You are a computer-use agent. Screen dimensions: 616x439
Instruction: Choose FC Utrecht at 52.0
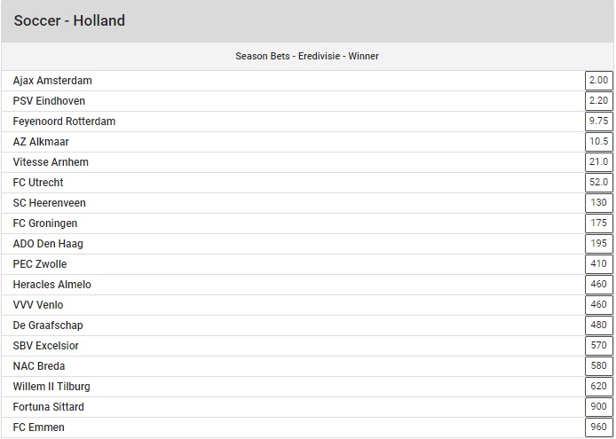(599, 183)
